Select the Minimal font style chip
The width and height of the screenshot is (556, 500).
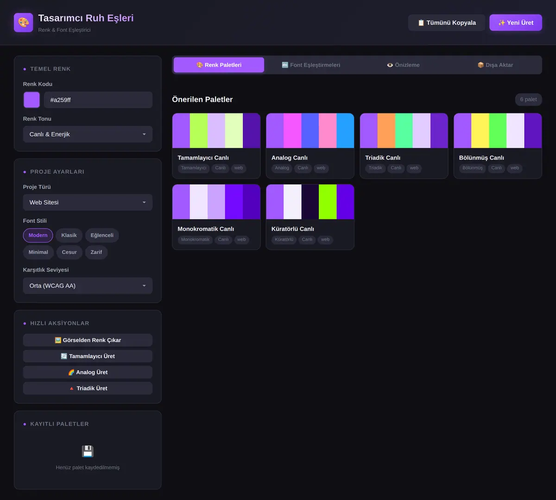pos(38,252)
